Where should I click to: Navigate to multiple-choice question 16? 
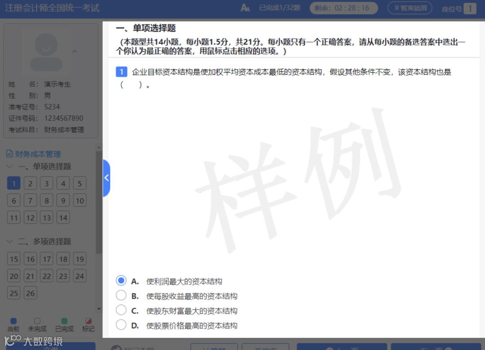pyautogui.click(x=31, y=259)
